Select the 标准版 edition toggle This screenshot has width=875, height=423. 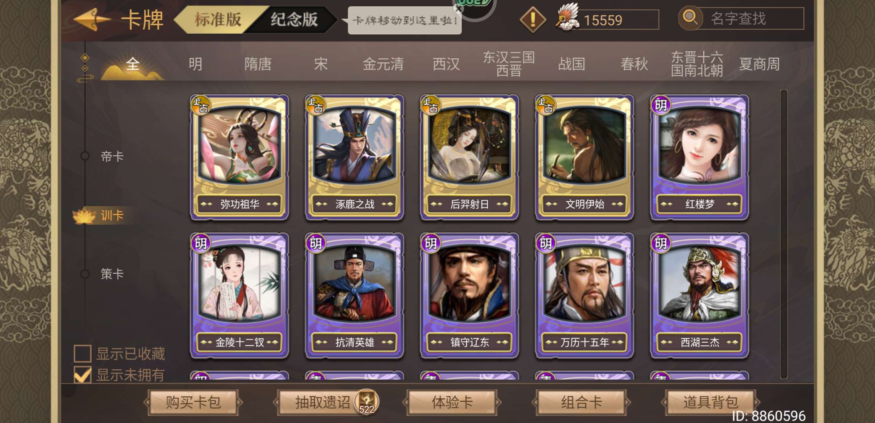[x=218, y=19]
